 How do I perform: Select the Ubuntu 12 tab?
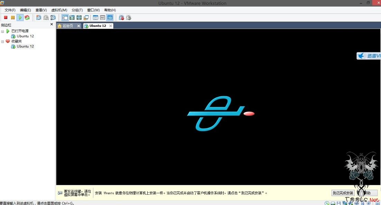pos(98,26)
